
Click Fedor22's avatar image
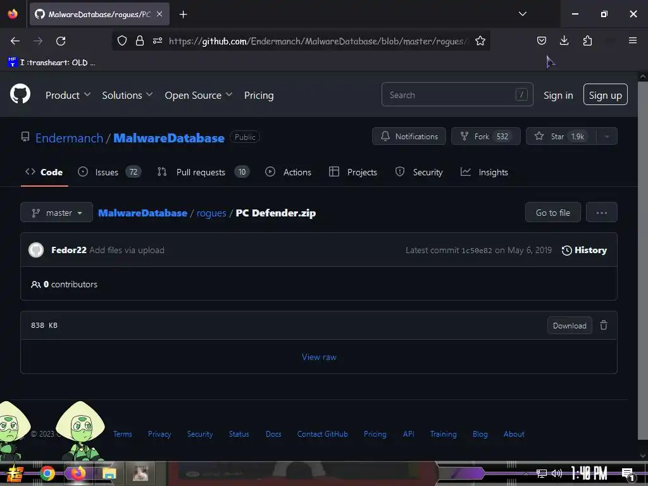(x=36, y=250)
